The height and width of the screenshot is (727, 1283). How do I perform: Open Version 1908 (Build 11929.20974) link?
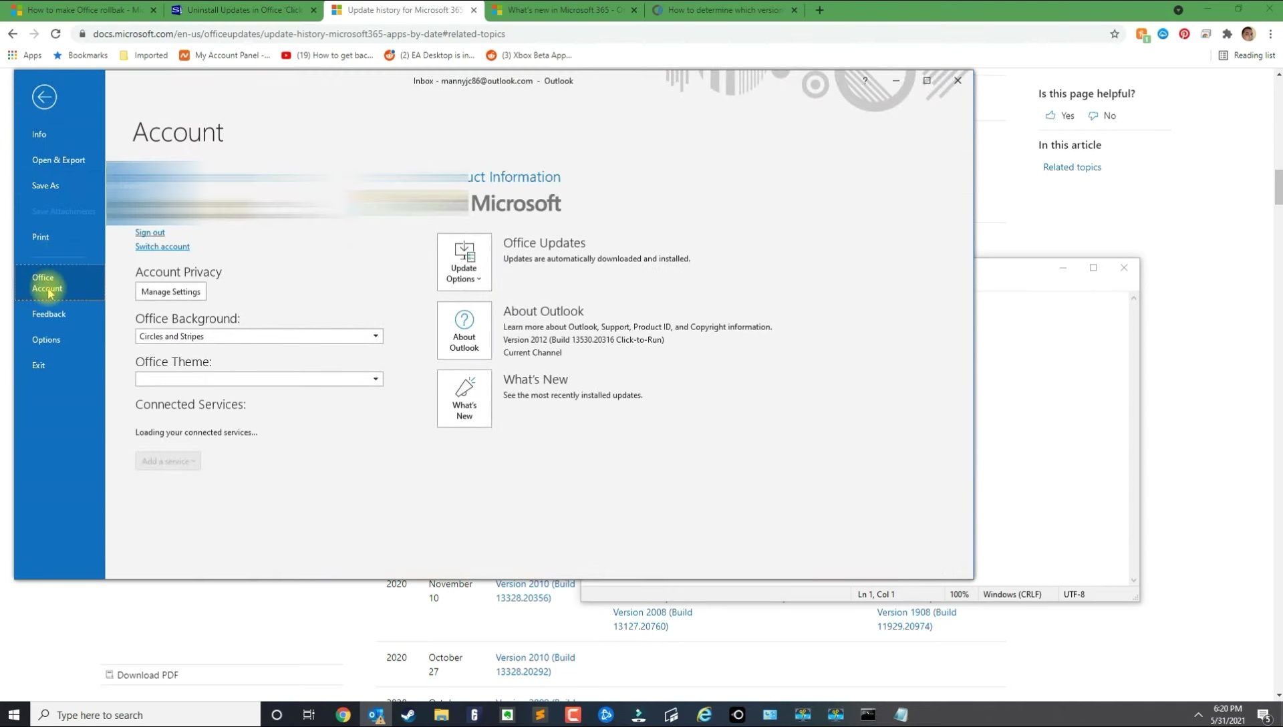tap(916, 619)
